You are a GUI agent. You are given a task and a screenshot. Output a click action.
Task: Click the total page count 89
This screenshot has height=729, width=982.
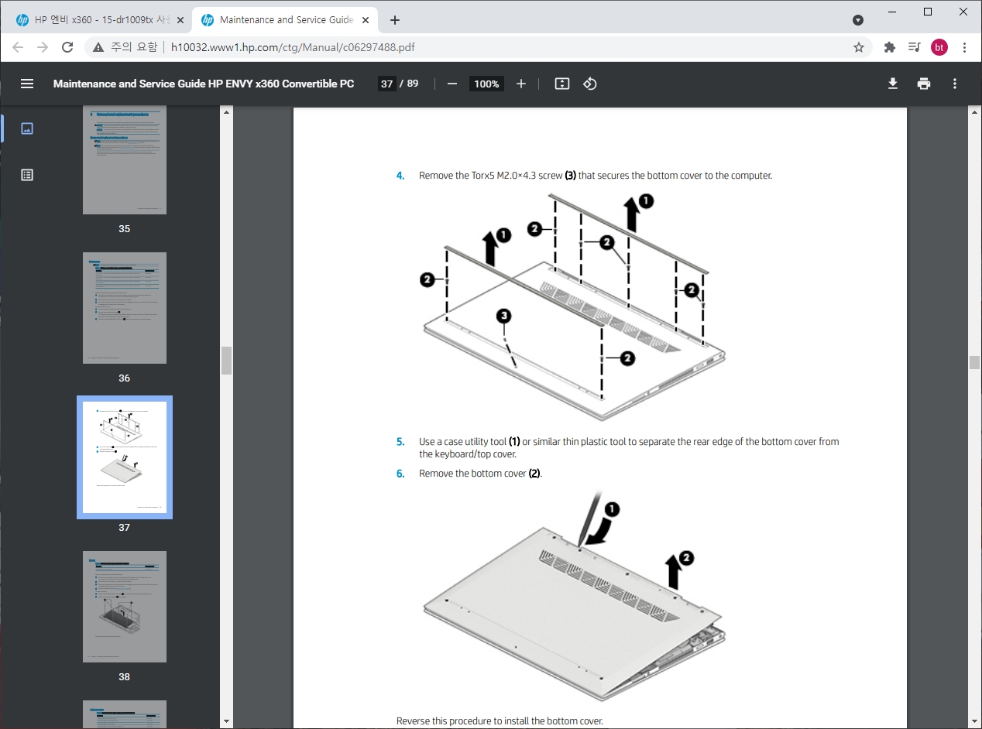point(413,84)
